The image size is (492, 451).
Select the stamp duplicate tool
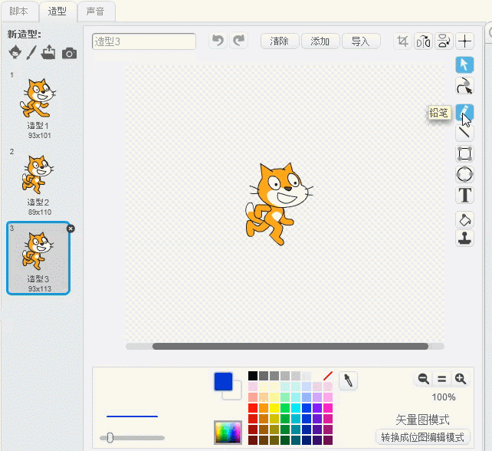464,238
